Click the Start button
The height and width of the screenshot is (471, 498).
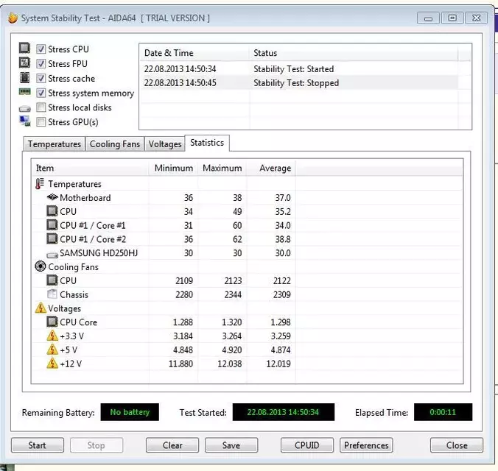(38, 445)
